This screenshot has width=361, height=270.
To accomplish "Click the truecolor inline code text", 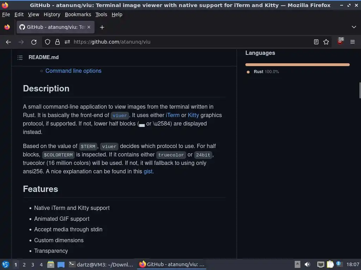I will 171,155.
